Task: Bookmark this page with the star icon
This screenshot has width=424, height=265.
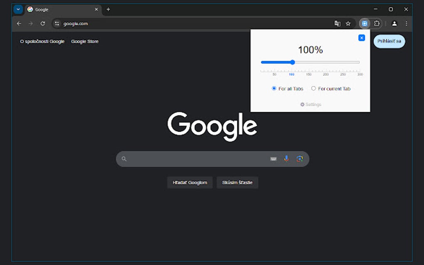Action: [x=348, y=23]
